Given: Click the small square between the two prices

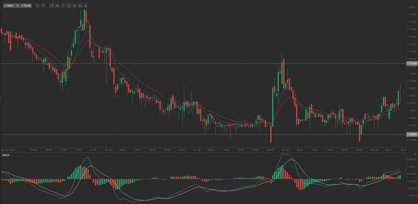Looking at the screenshot, I should point(18,6).
